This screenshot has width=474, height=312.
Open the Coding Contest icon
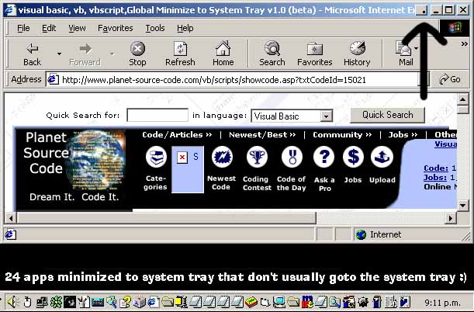256,159
